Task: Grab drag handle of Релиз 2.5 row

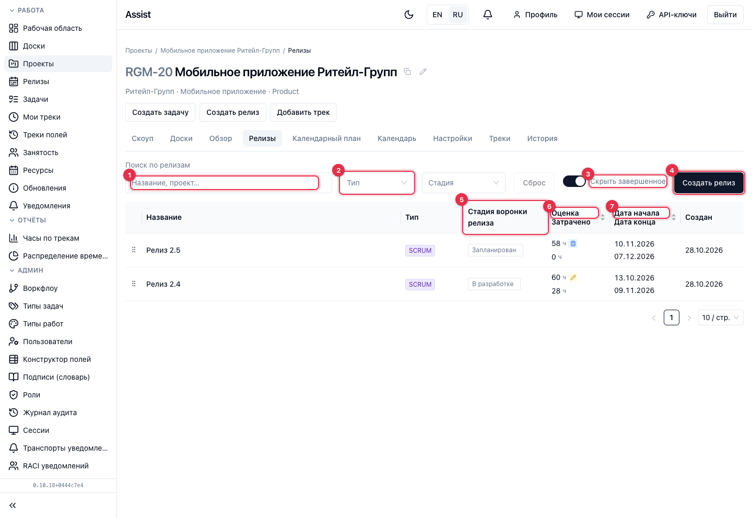Action: pyautogui.click(x=134, y=250)
